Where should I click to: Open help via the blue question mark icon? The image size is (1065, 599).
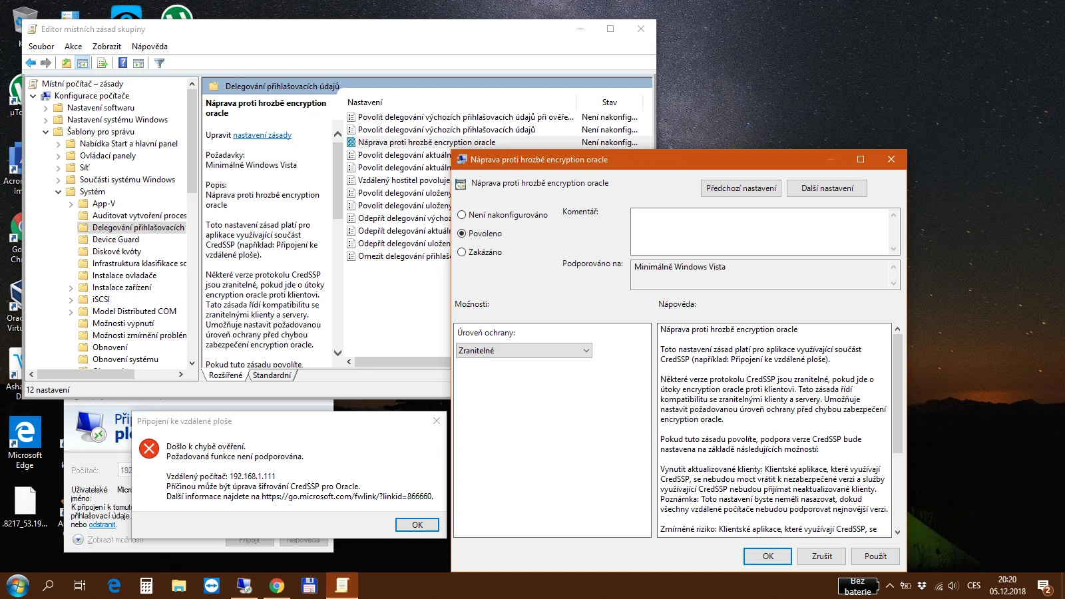coord(122,63)
